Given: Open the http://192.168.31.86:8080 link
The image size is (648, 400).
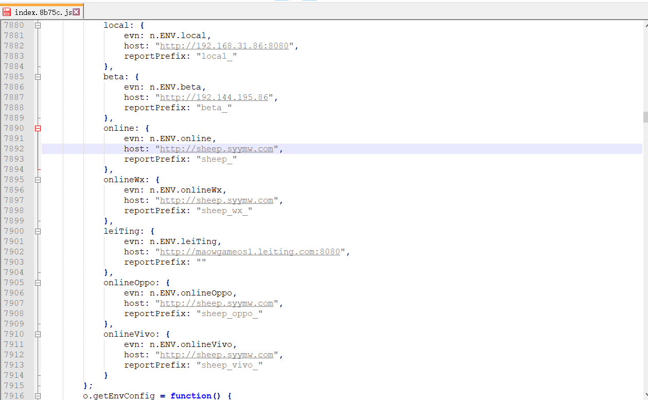Looking at the screenshot, I should click(224, 46).
